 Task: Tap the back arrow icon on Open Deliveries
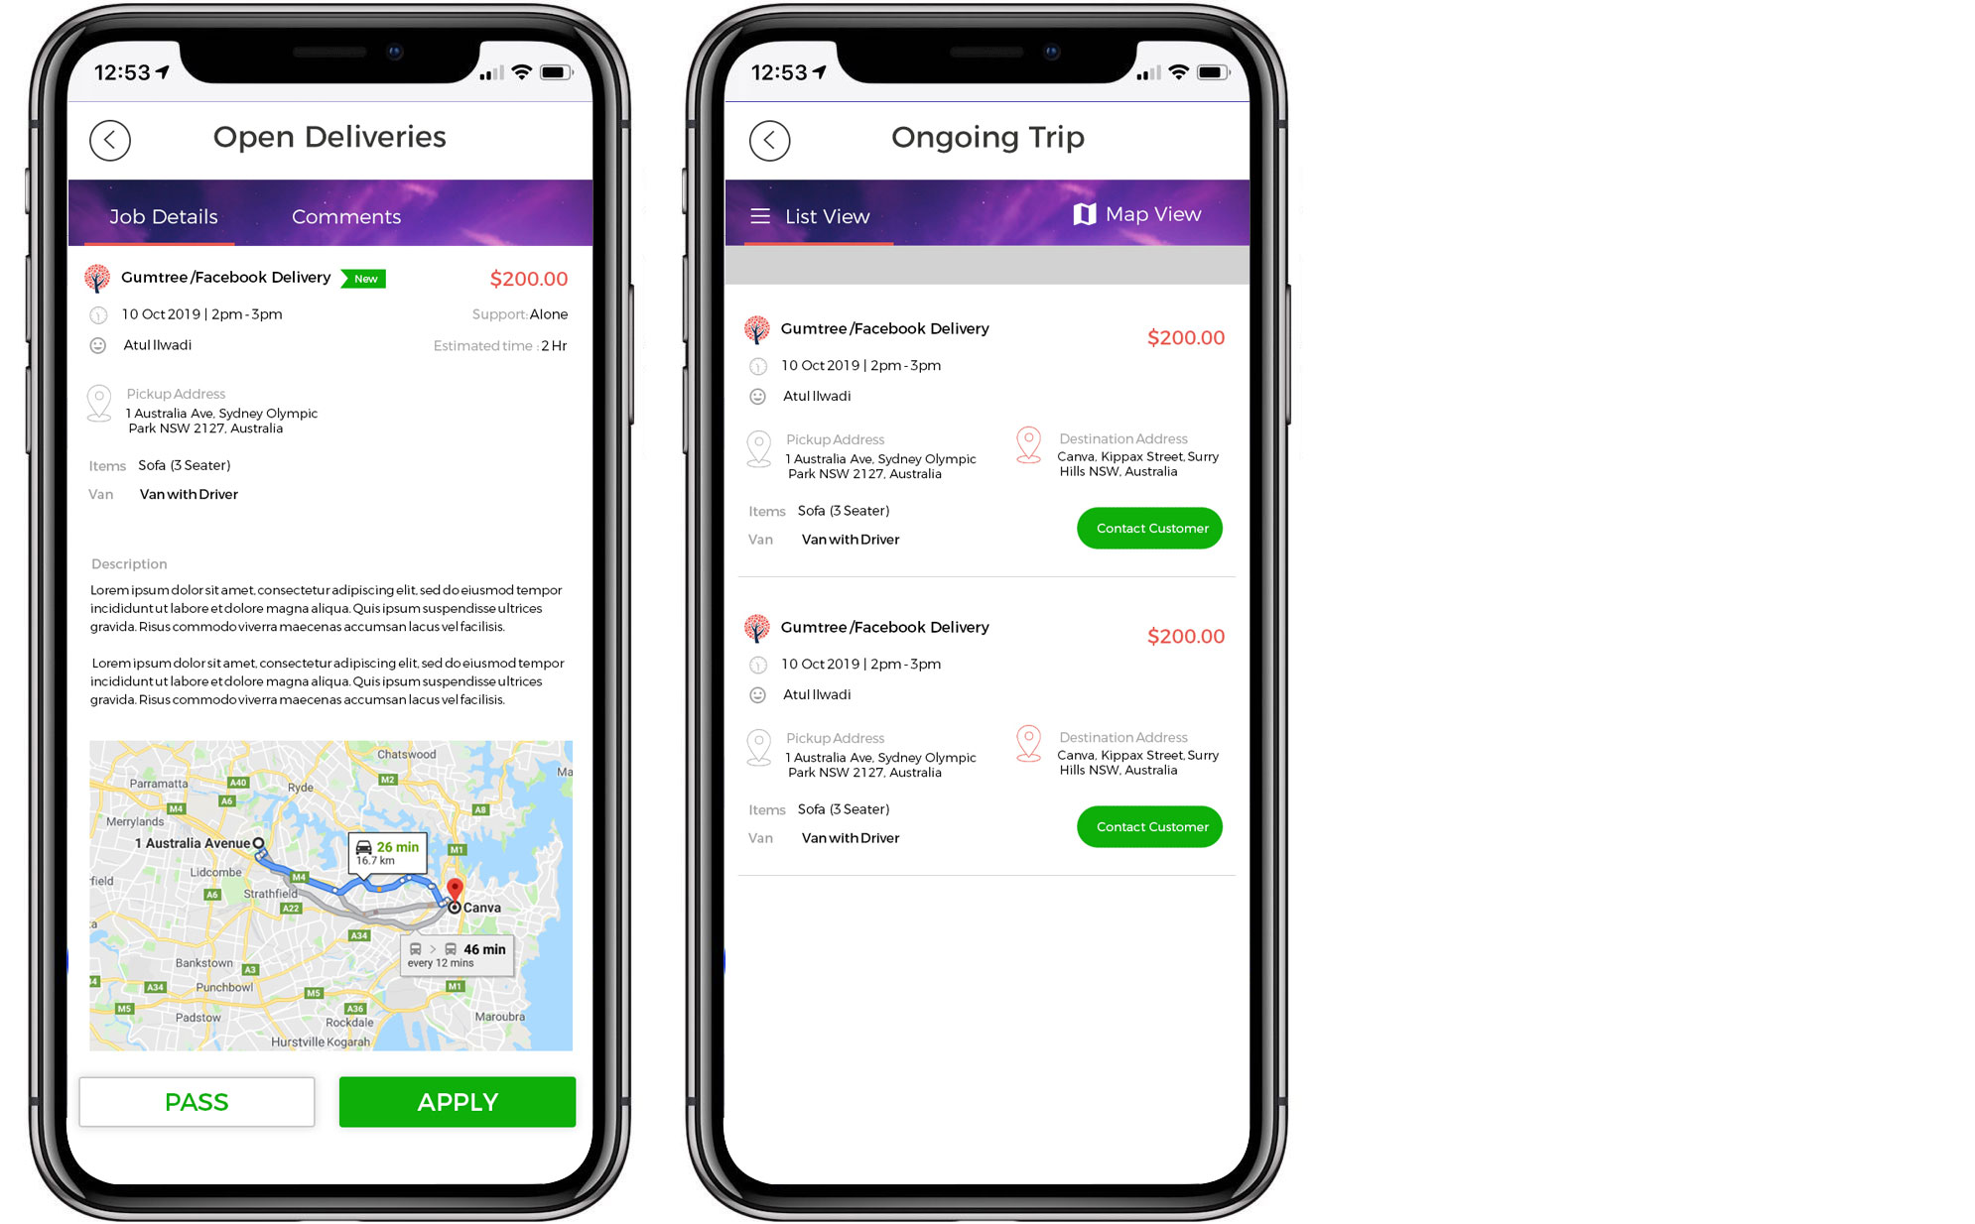coord(111,140)
